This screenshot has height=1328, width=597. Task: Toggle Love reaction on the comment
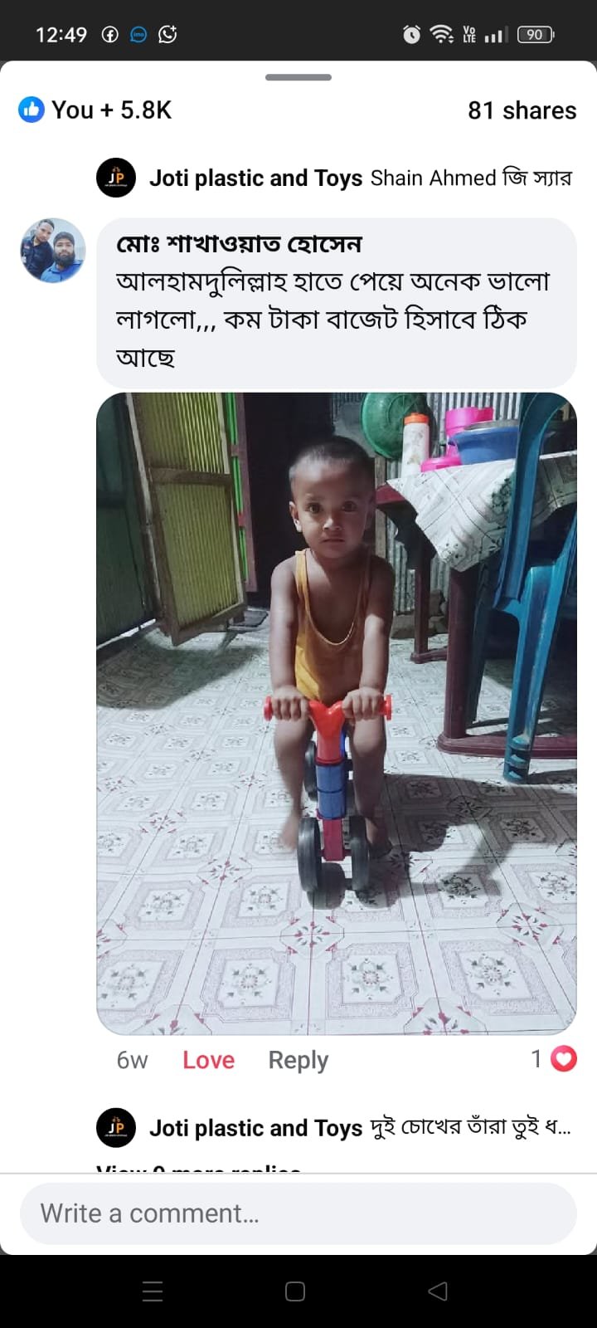pyautogui.click(x=208, y=1060)
